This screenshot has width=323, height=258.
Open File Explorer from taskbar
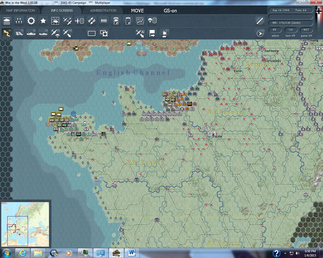[38, 253]
